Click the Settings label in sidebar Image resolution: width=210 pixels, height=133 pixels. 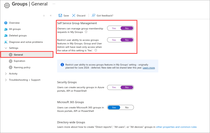coord(13,48)
